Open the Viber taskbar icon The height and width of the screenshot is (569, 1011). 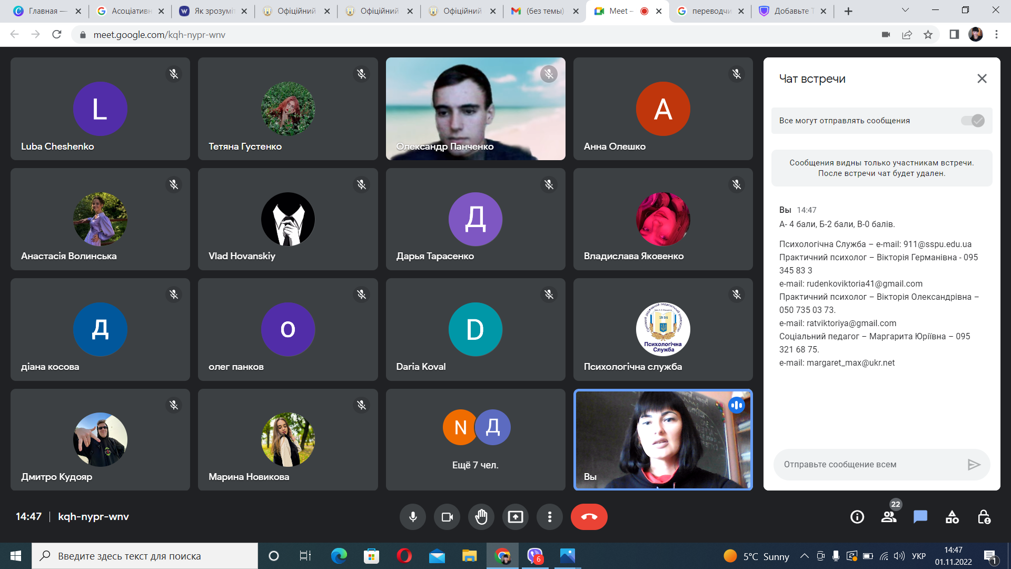pos(534,556)
